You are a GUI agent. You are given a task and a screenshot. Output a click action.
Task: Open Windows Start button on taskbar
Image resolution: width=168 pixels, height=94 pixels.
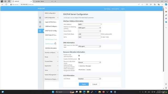click(x=53, y=92)
